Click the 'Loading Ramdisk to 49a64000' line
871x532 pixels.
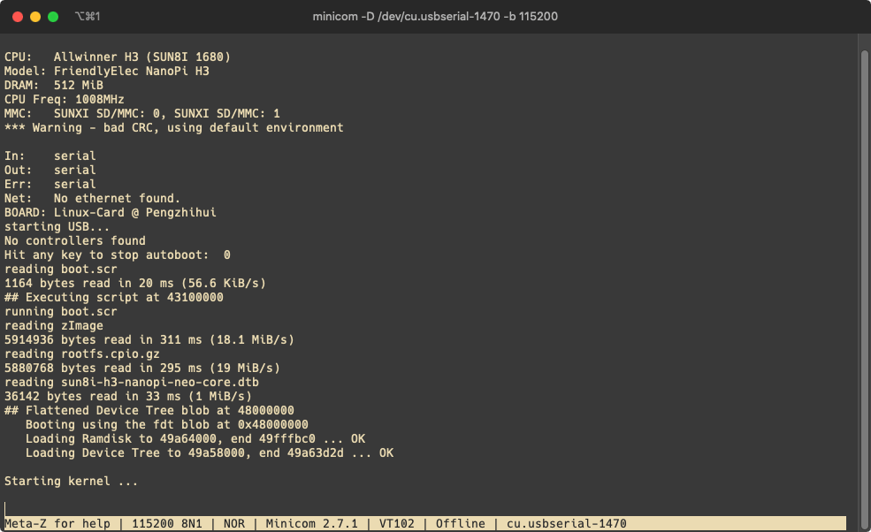click(x=195, y=439)
